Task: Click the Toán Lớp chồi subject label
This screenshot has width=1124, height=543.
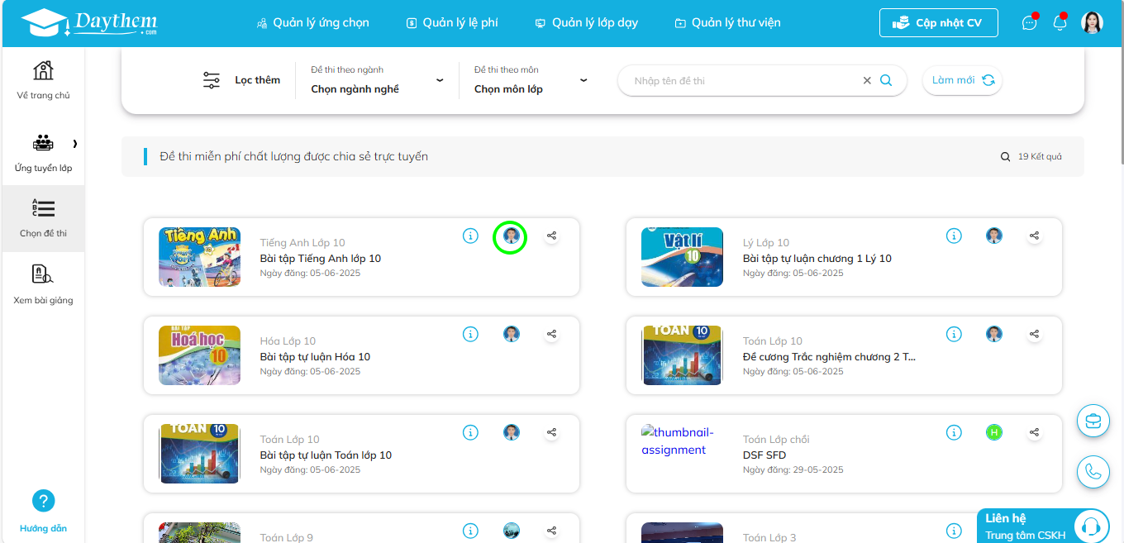Action: tap(776, 440)
